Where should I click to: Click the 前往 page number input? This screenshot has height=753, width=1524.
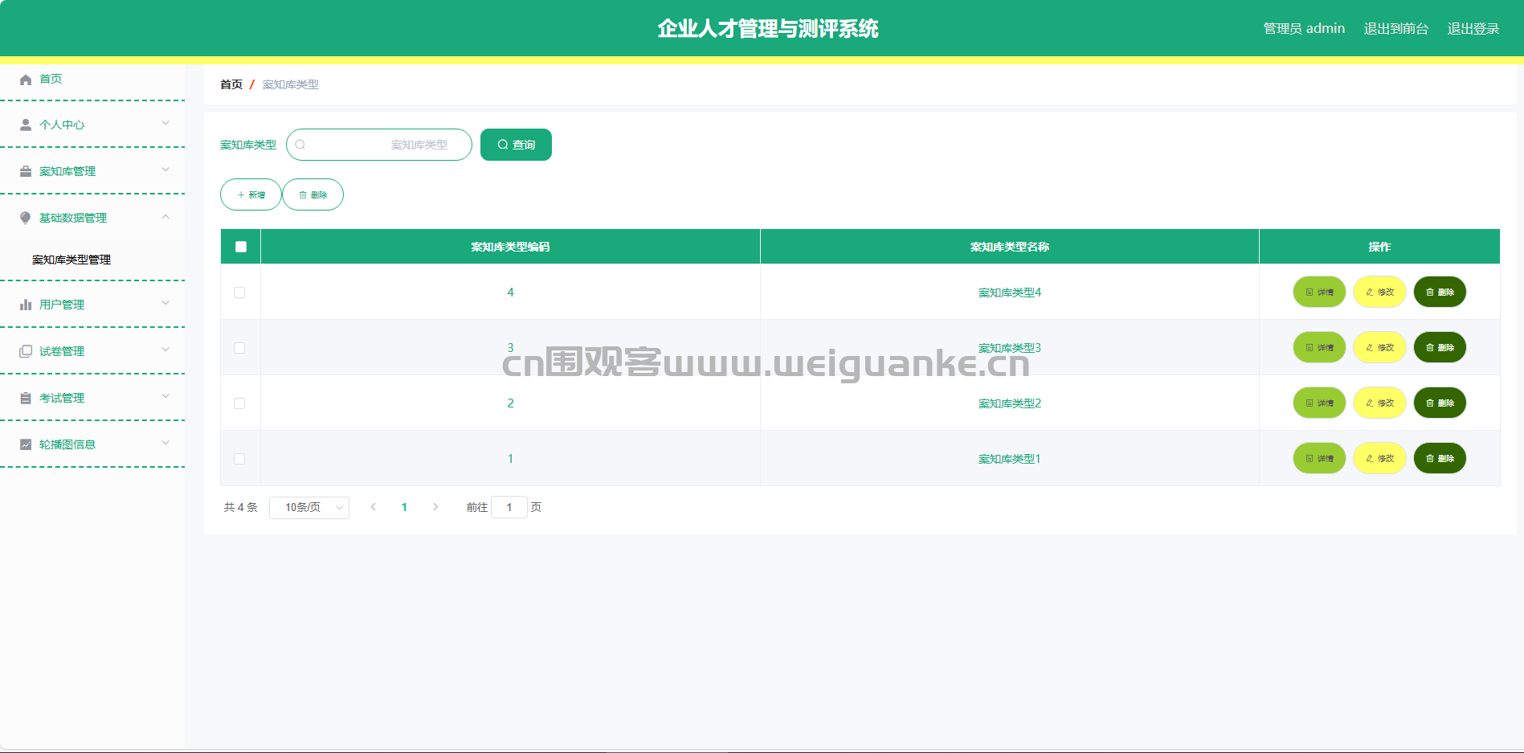pos(509,507)
